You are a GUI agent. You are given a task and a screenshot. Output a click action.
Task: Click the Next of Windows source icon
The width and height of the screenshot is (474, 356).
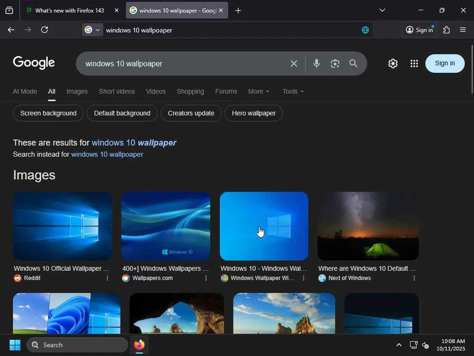coord(322,278)
